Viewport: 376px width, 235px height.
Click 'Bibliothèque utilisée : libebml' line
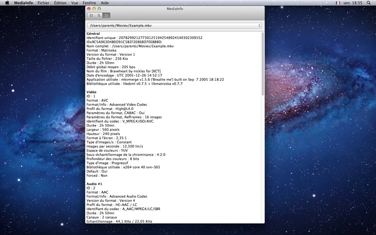coord(134,84)
